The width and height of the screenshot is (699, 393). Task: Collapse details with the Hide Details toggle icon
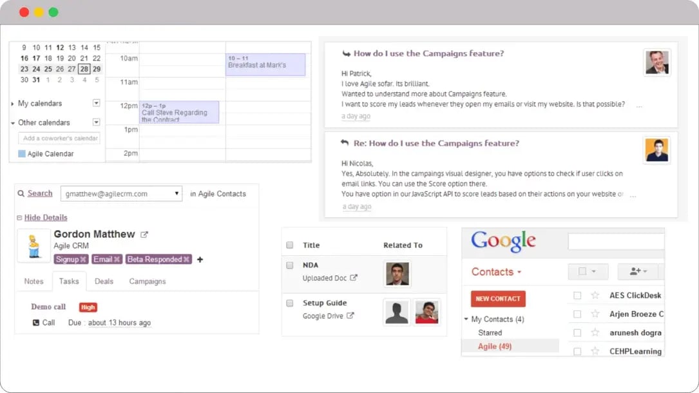[x=19, y=218]
